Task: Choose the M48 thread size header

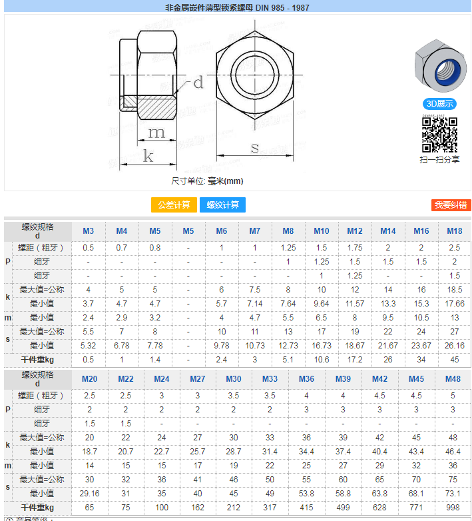Action: click(452, 379)
